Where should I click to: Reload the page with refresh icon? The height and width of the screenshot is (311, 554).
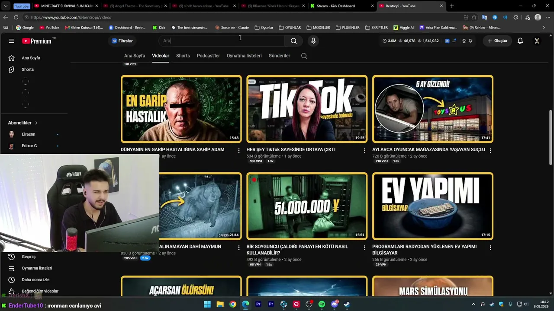click(x=16, y=17)
